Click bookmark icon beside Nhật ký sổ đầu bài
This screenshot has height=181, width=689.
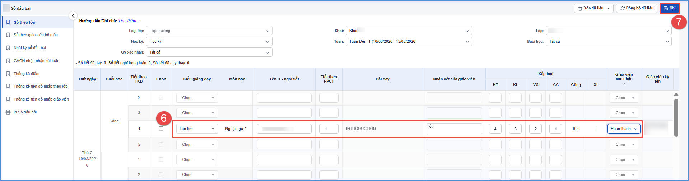click(8, 48)
